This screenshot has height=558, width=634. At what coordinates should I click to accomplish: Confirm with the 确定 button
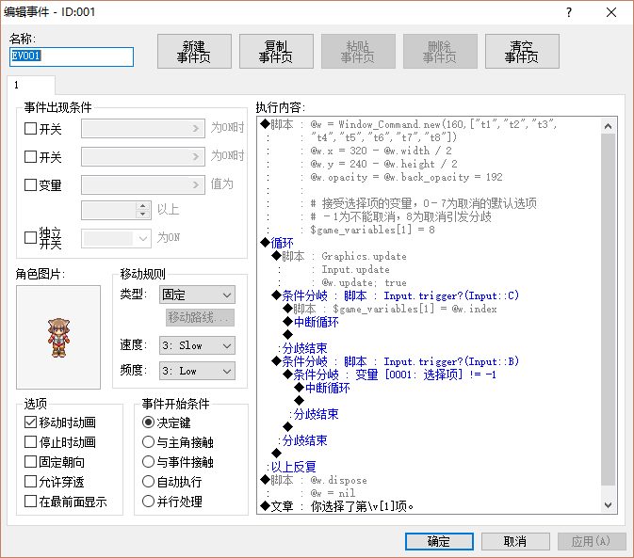click(x=439, y=541)
